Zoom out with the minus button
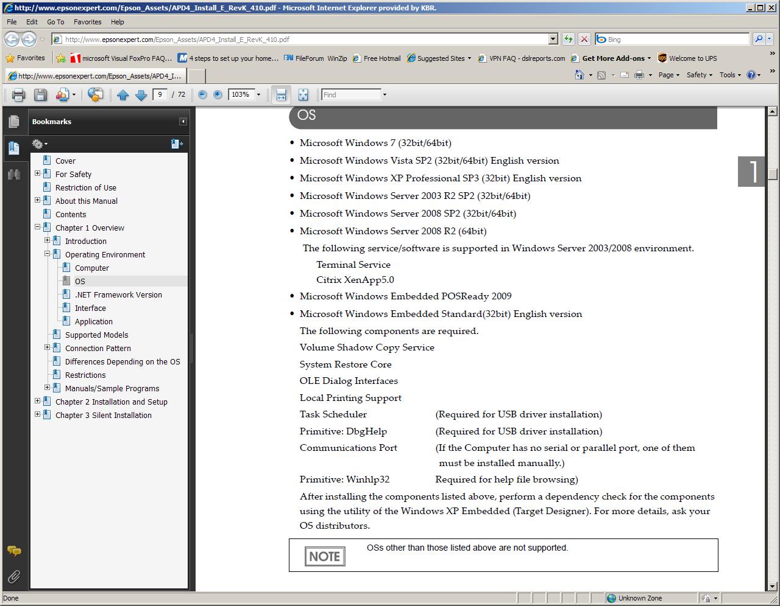Image resolution: width=780 pixels, height=606 pixels. [x=202, y=95]
